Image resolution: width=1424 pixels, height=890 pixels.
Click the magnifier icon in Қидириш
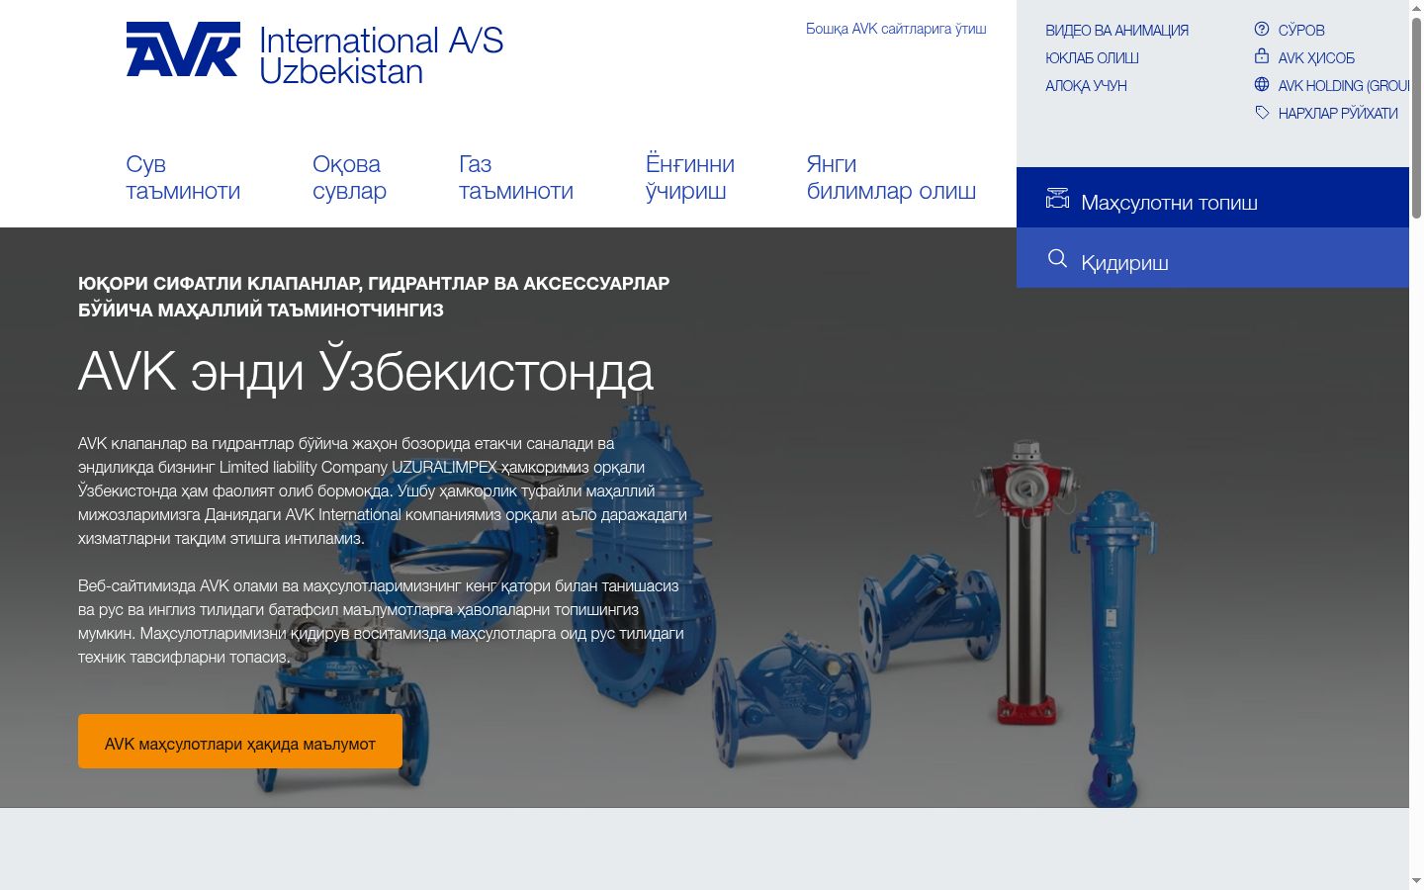point(1057,258)
